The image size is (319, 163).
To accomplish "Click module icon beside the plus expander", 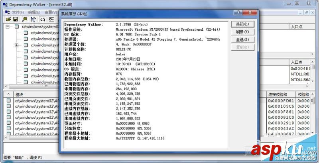I will (x=26, y=45).
